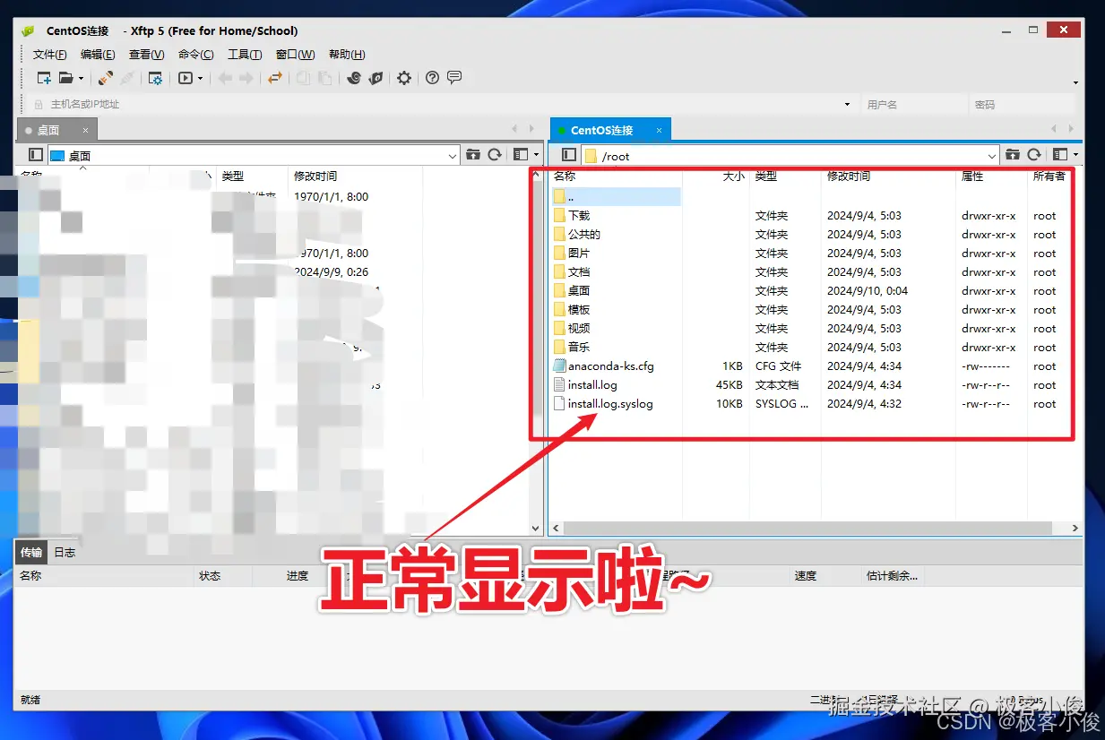This screenshot has width=1105, height=740.
Task: Open the 帮助(H) menu
Action: tap(347, 55)
